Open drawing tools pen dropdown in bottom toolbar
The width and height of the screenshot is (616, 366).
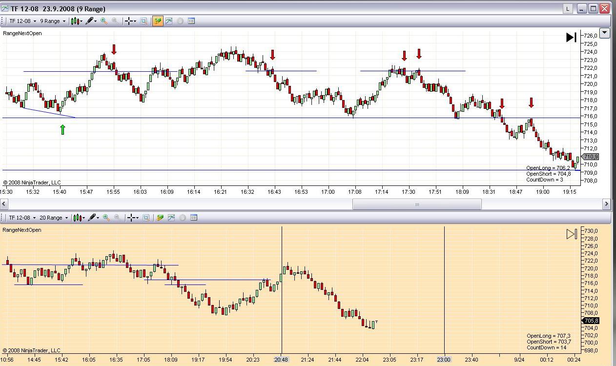(x=94, y=218)
